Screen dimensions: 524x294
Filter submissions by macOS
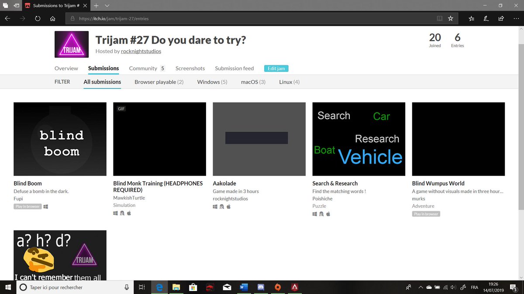point(253,82)
